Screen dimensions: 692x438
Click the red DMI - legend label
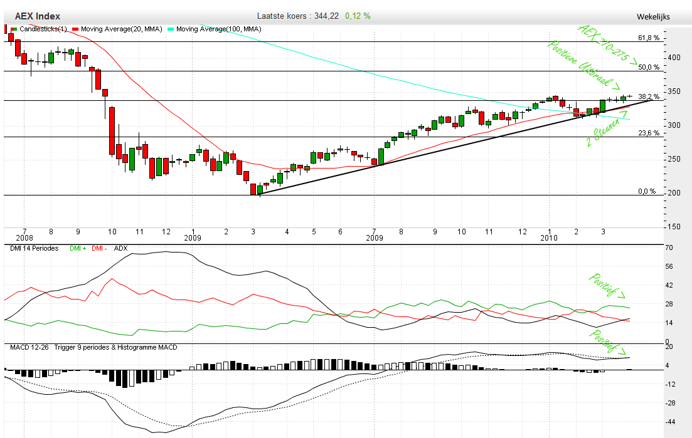(98, 249)
